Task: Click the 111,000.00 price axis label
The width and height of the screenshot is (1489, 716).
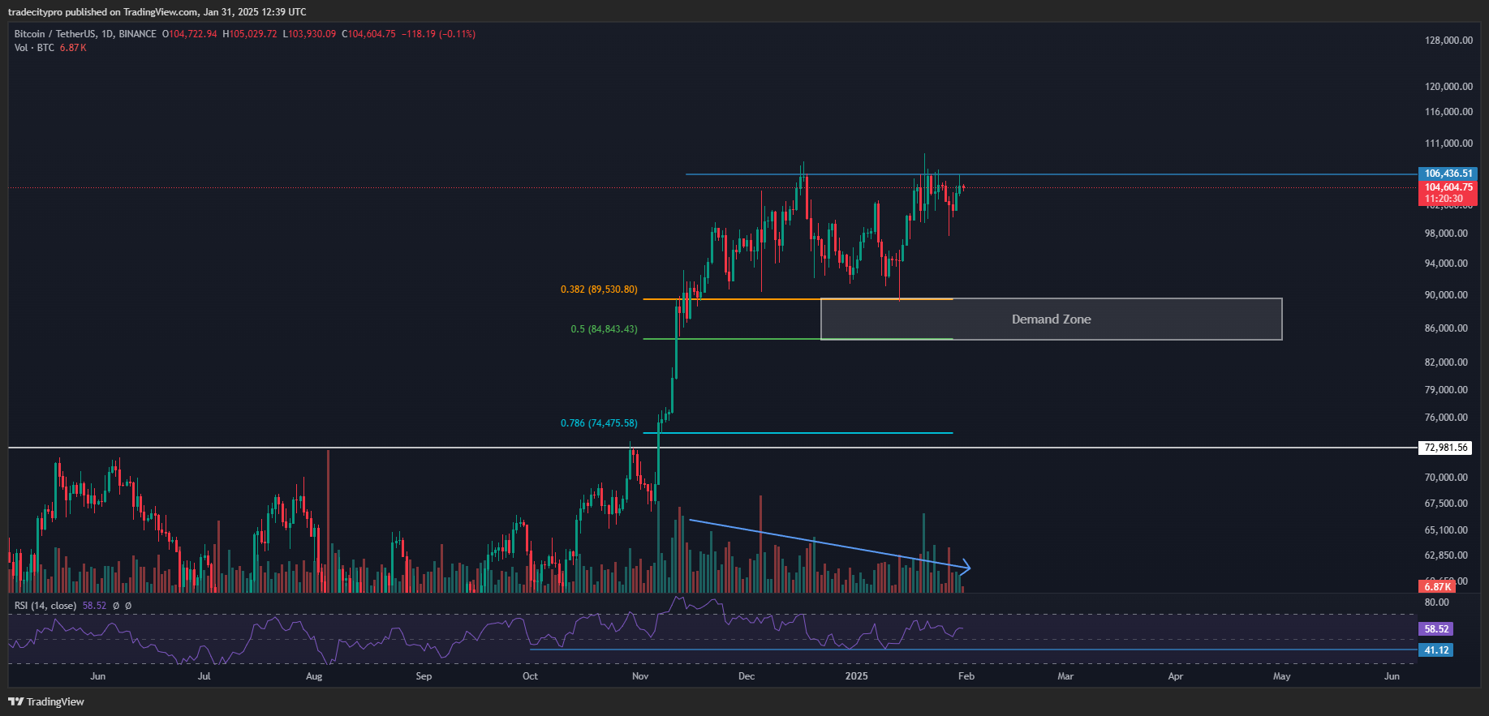Action: coord(1448,144)
